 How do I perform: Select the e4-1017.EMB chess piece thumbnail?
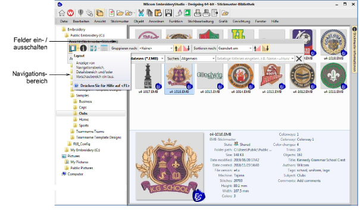pos(148,76)
